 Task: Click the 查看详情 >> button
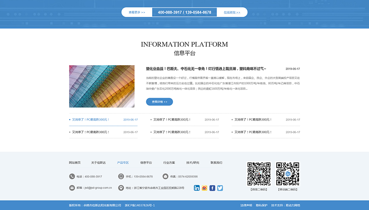point(159,102)
